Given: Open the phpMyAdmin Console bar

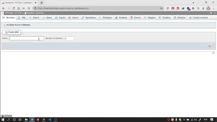Looking at the screenshot, I should (7, 116).
